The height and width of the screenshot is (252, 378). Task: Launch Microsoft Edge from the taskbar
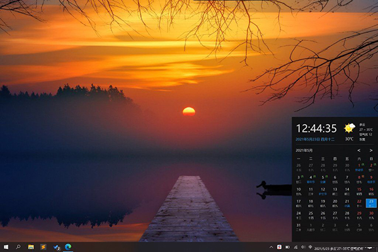click(69, 247)
